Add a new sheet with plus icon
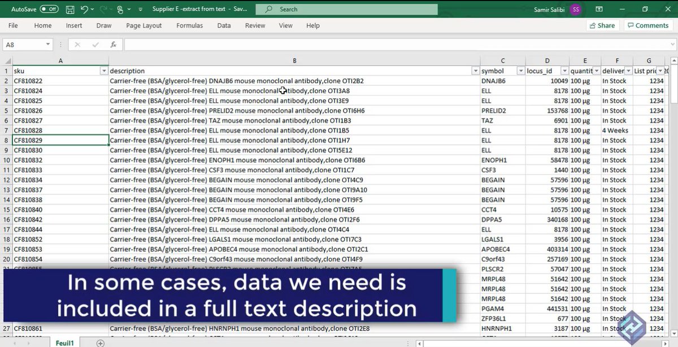This screenshot has width=678, height=347. (100, 342)
